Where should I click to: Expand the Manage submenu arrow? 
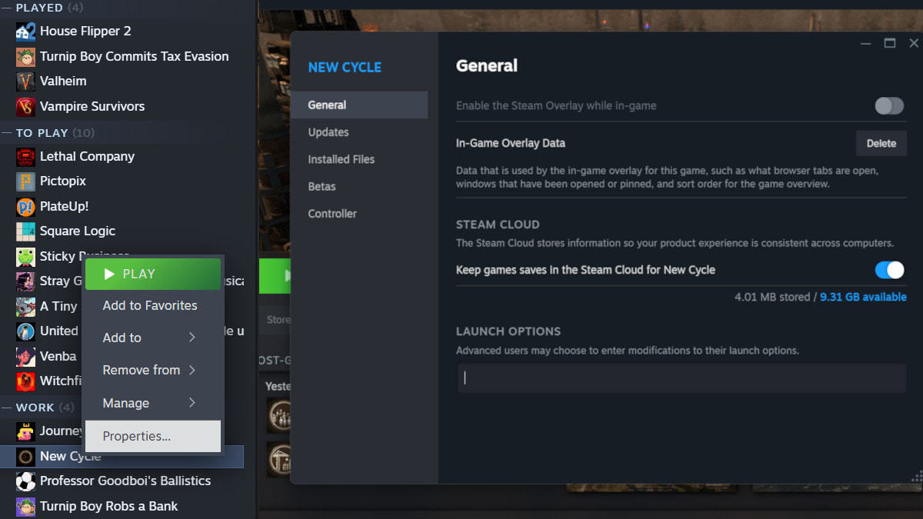coord(192,403)
